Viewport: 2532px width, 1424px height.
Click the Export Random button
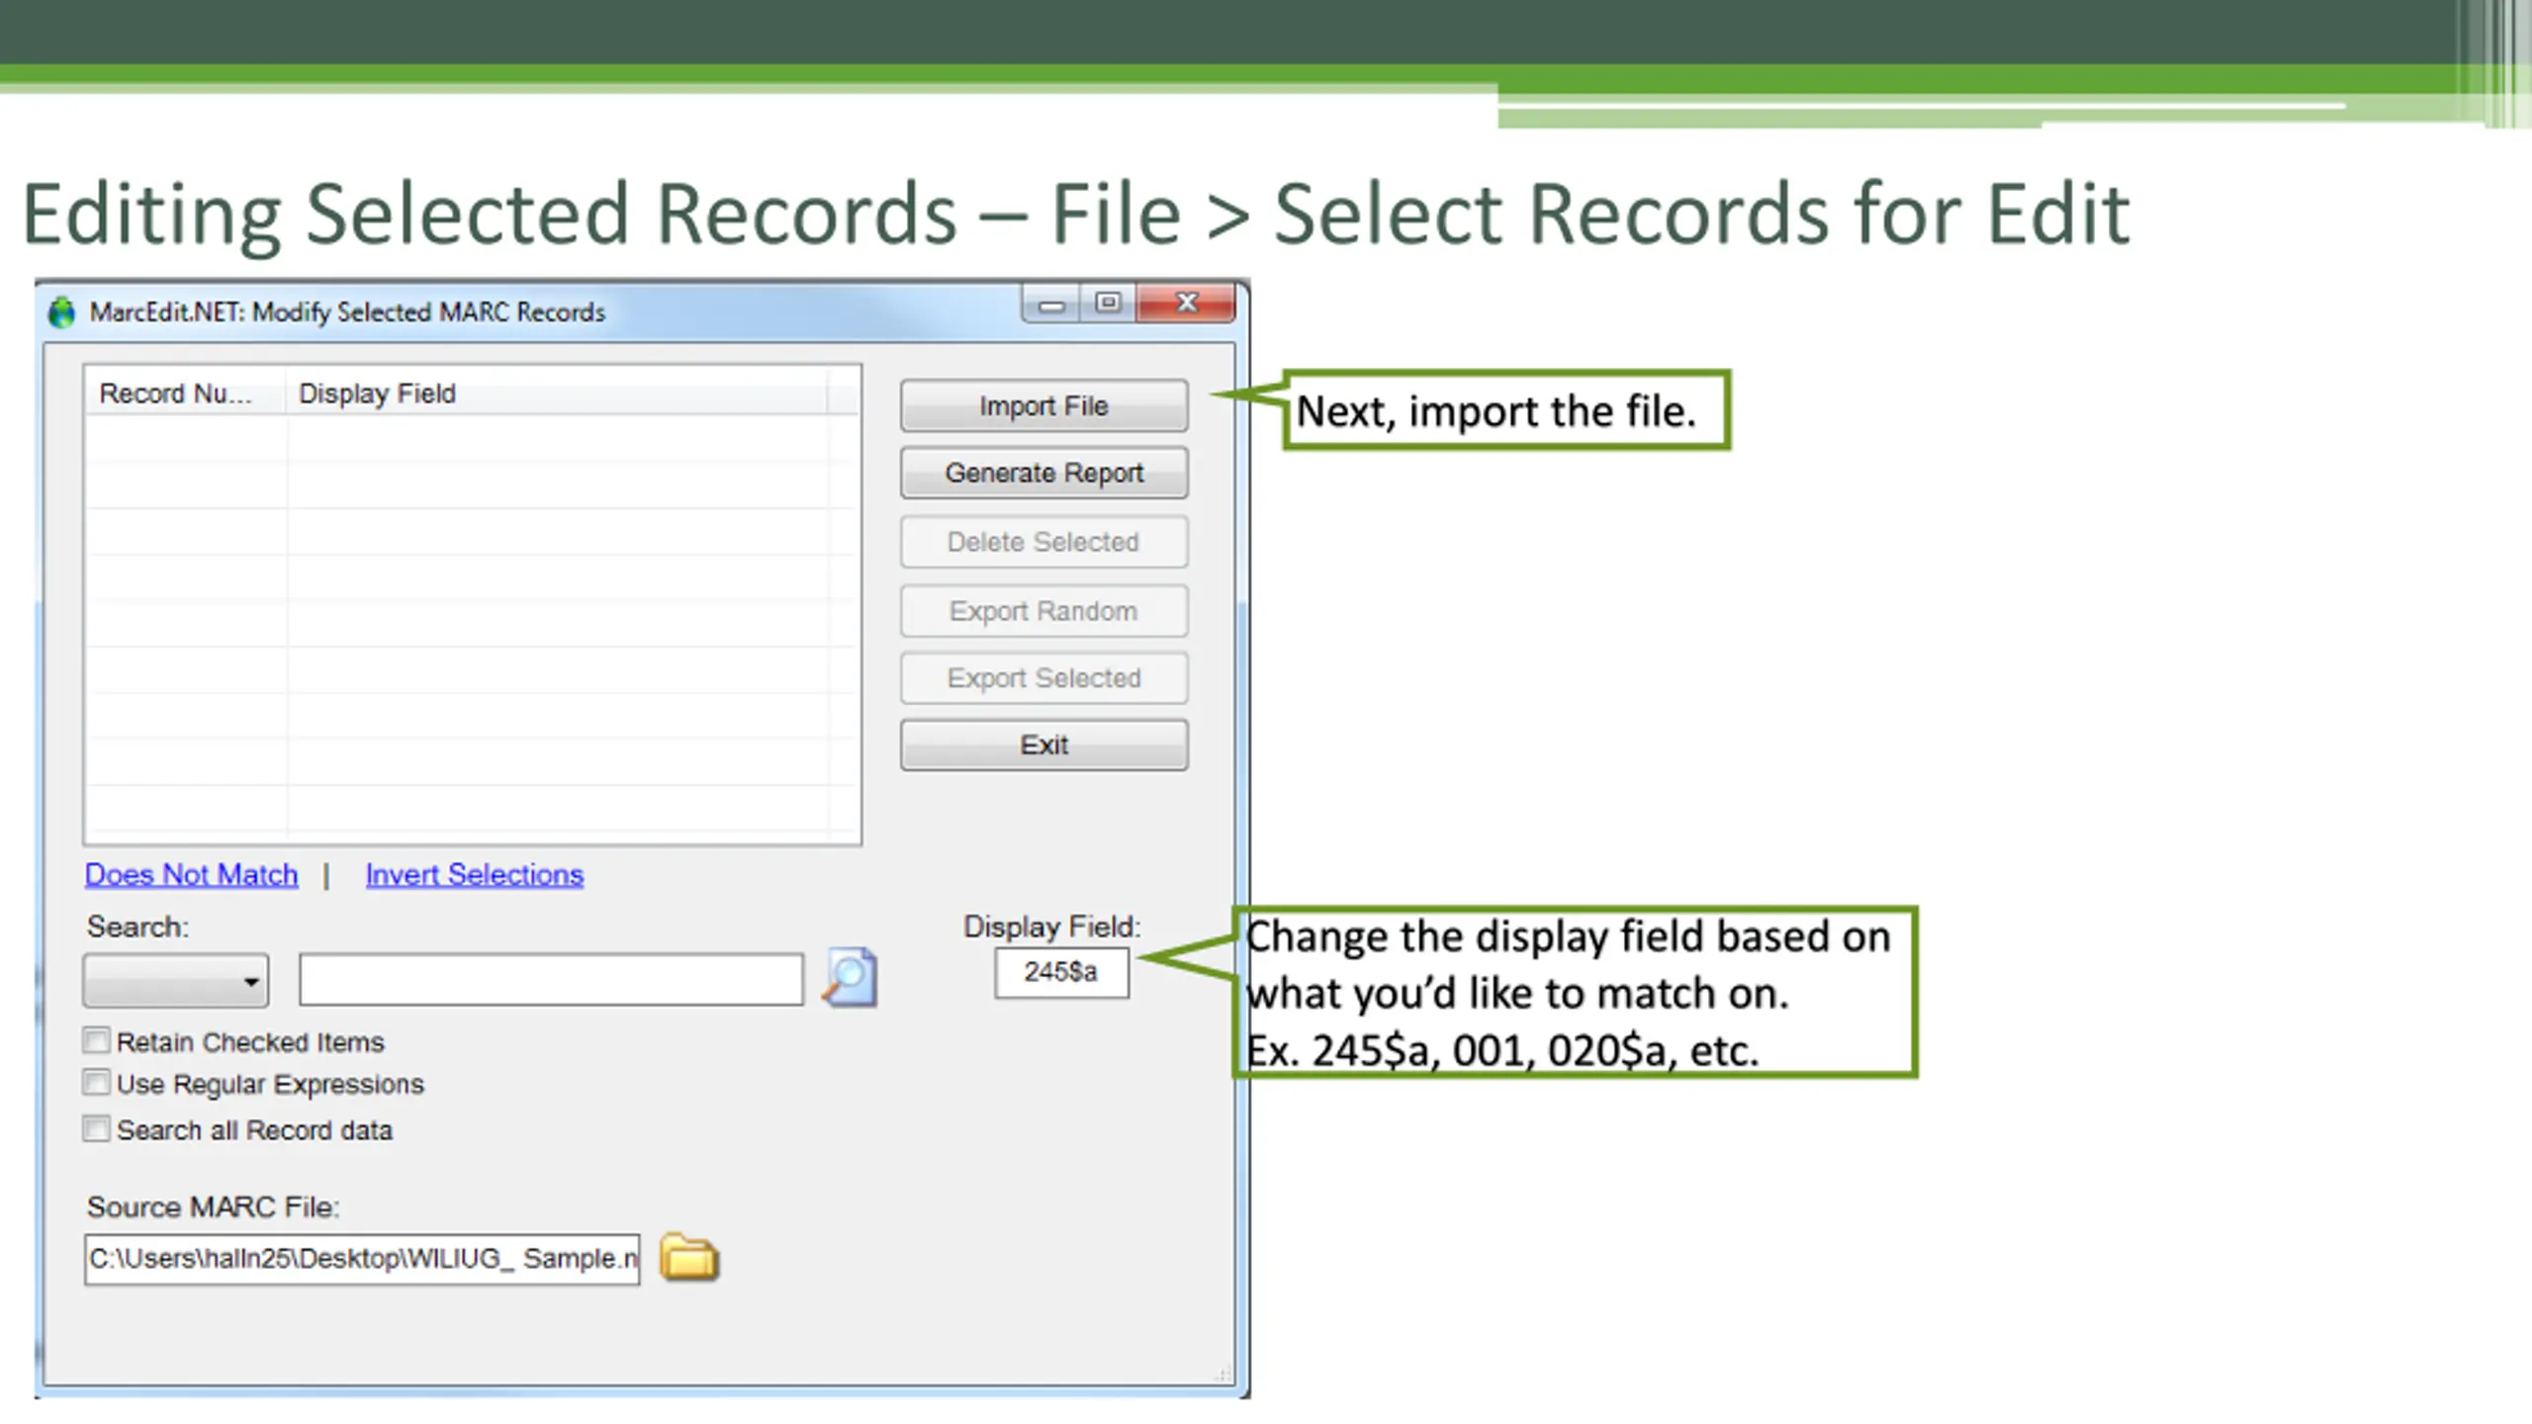point(1043,611)
